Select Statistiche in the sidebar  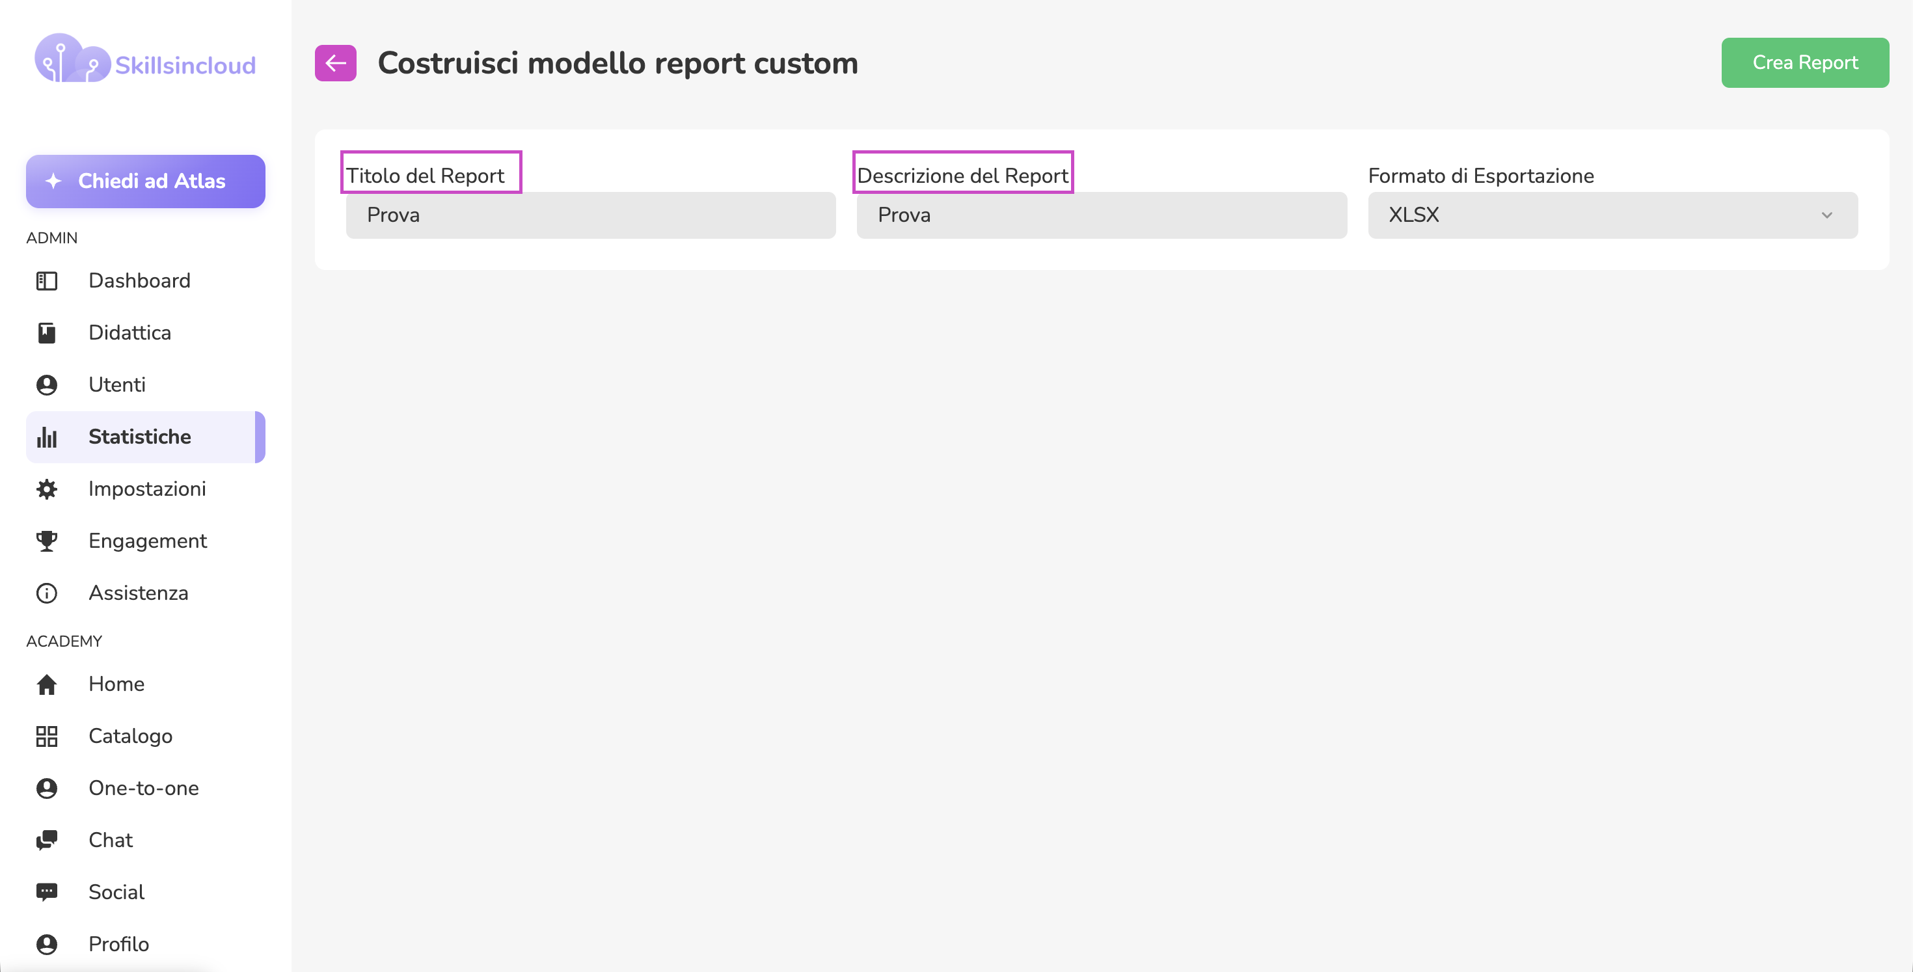[146, 437]
